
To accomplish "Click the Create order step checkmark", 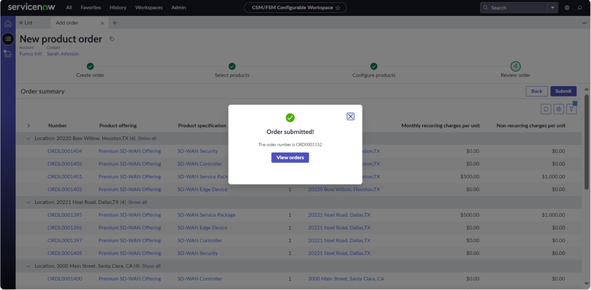I will coord(90,66).
